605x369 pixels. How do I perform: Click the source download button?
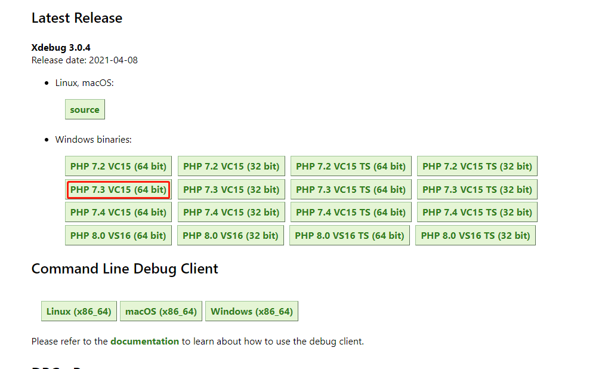(x=85, y=110)
